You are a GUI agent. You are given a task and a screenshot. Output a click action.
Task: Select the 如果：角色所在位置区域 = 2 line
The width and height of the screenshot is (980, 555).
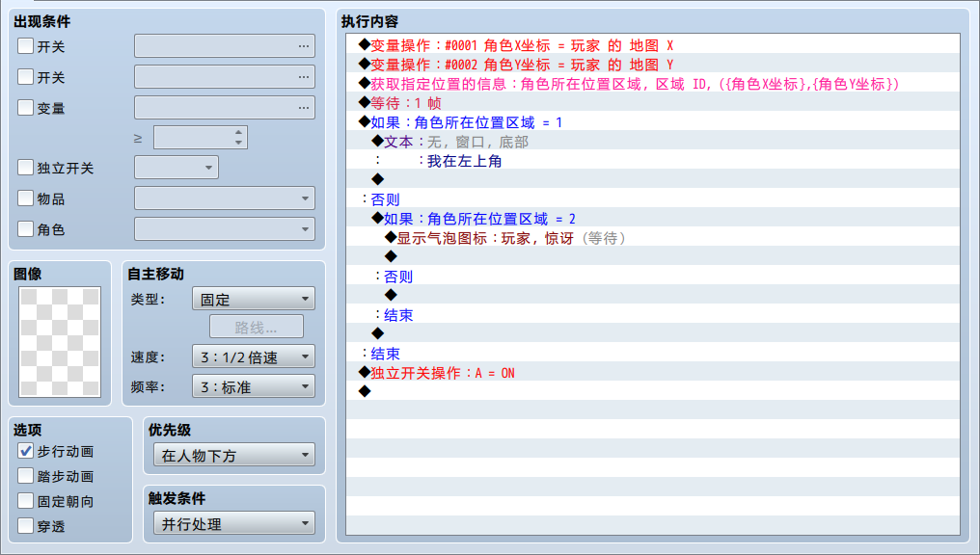[x=652, y=219]
